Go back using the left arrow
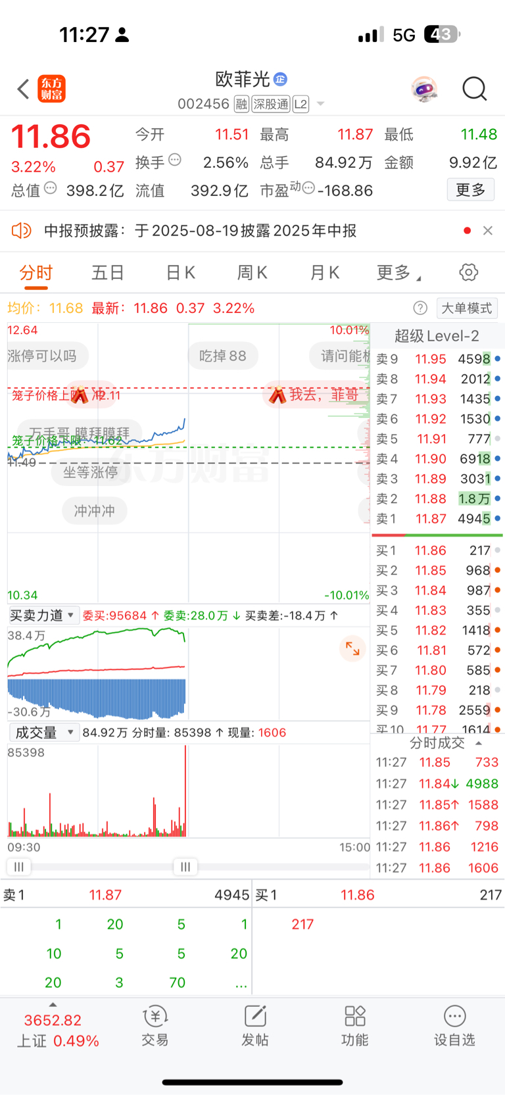Viewport: 505px width, 1095px height. [x=23, y=89]
